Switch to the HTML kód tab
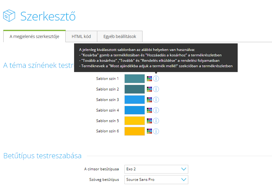Viewport: 272px width, 195px height. pos(81,36)
